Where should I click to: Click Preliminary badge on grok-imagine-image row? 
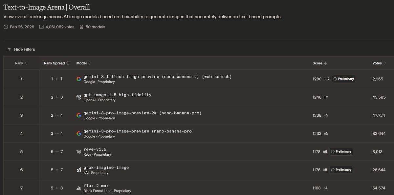point(341,170)
